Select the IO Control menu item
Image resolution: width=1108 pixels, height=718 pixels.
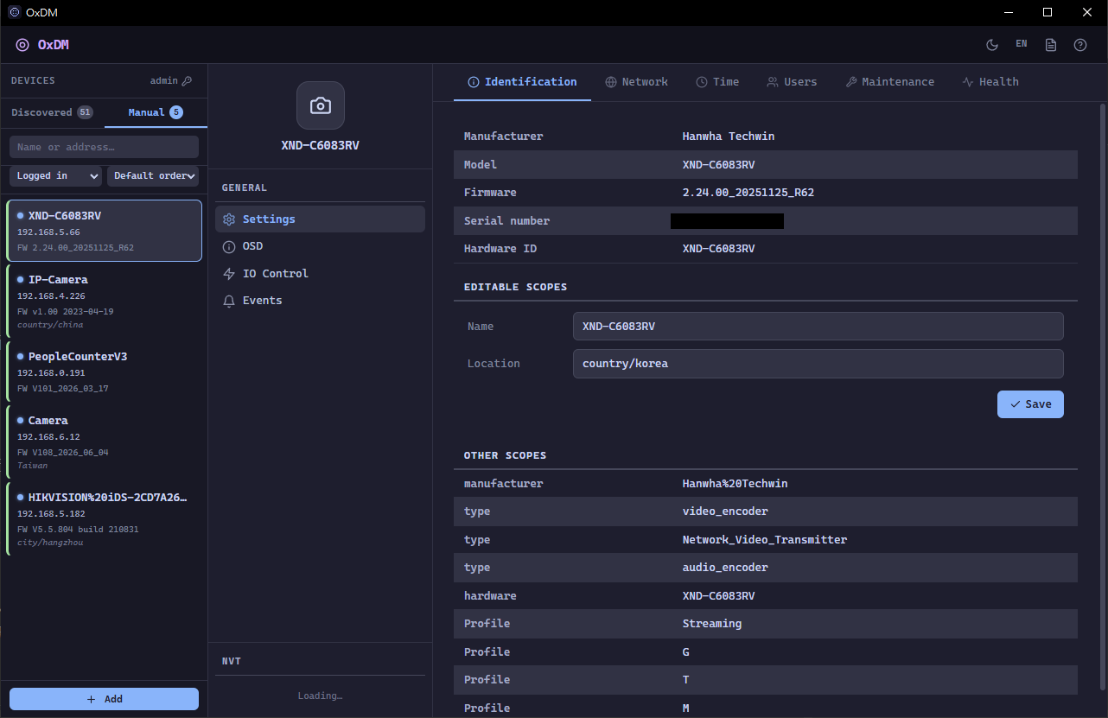point(320,274)
